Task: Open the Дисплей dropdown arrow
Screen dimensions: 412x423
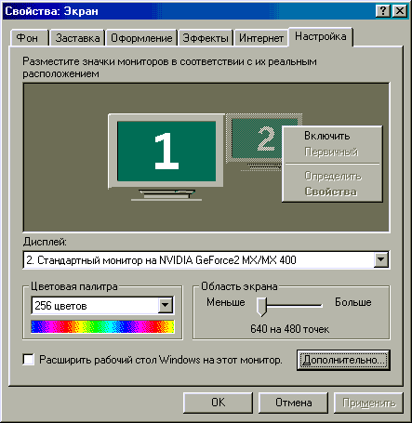Action: click(x=381, y=259)
